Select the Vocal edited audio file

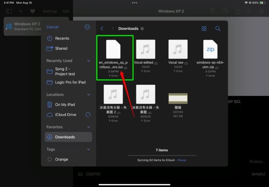point(145,50)
